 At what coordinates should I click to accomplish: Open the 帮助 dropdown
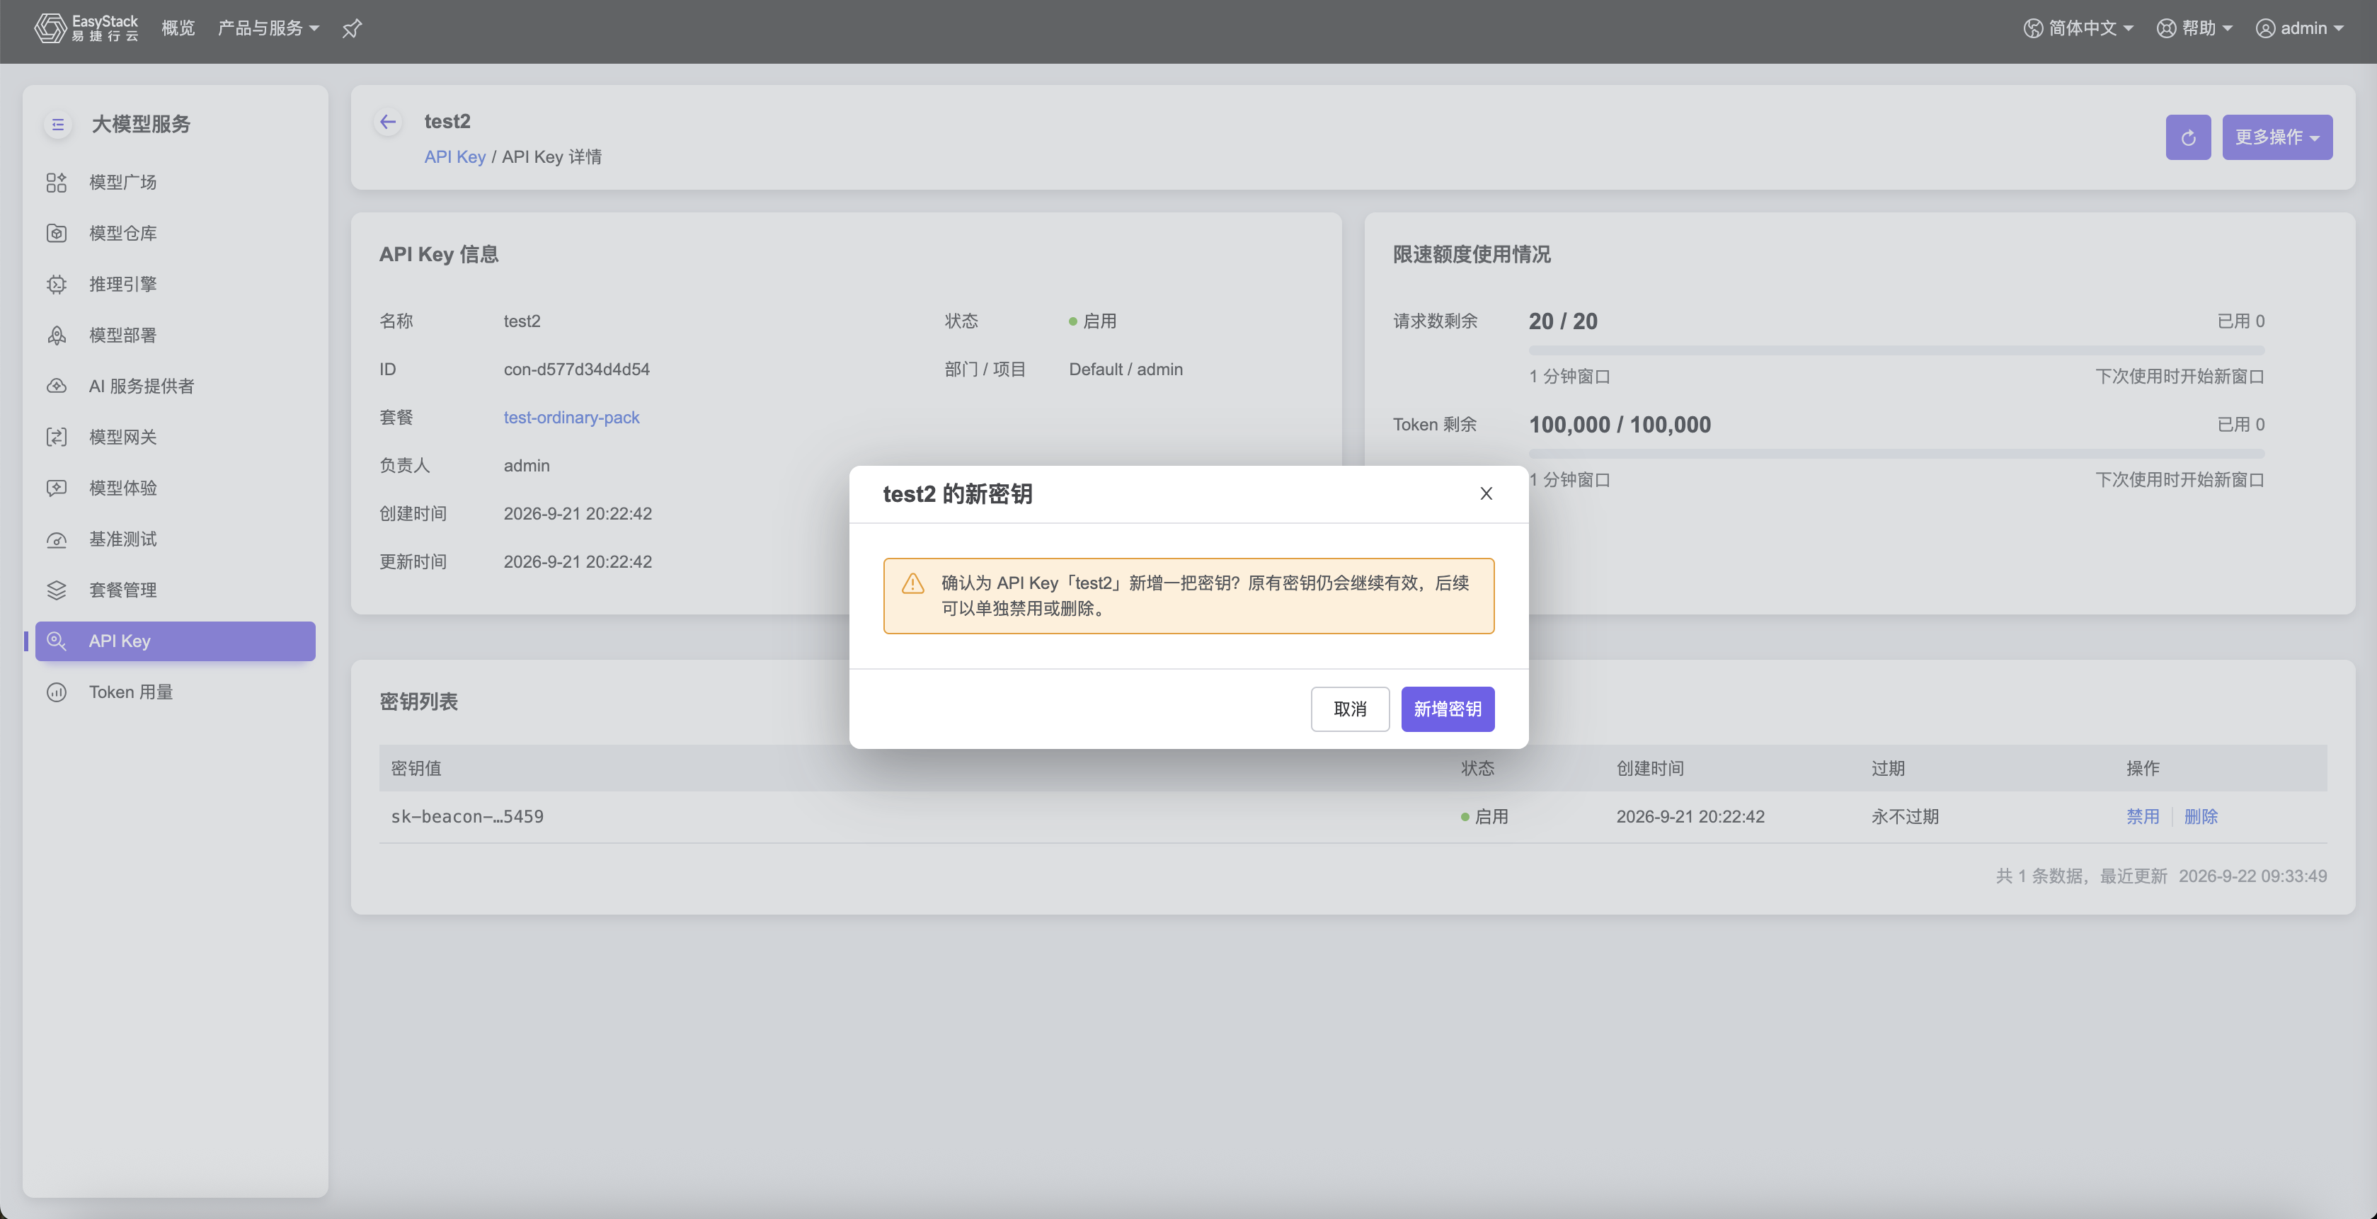click(x=2195, y=28)
